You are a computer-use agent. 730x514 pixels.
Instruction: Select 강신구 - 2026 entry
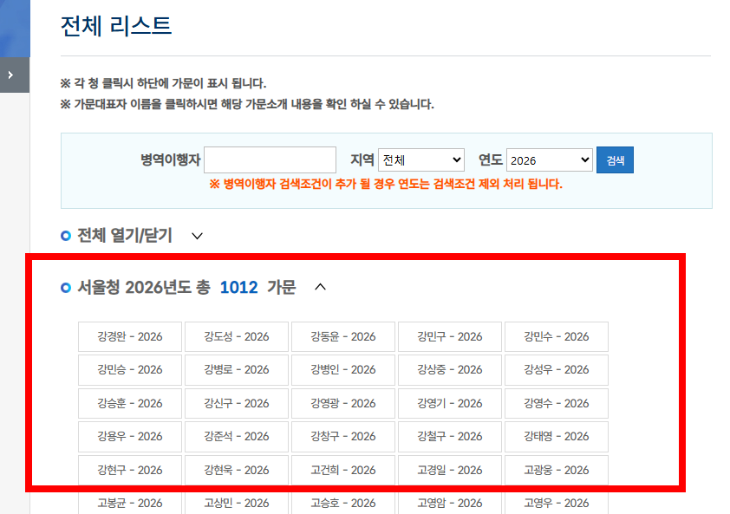237,404
